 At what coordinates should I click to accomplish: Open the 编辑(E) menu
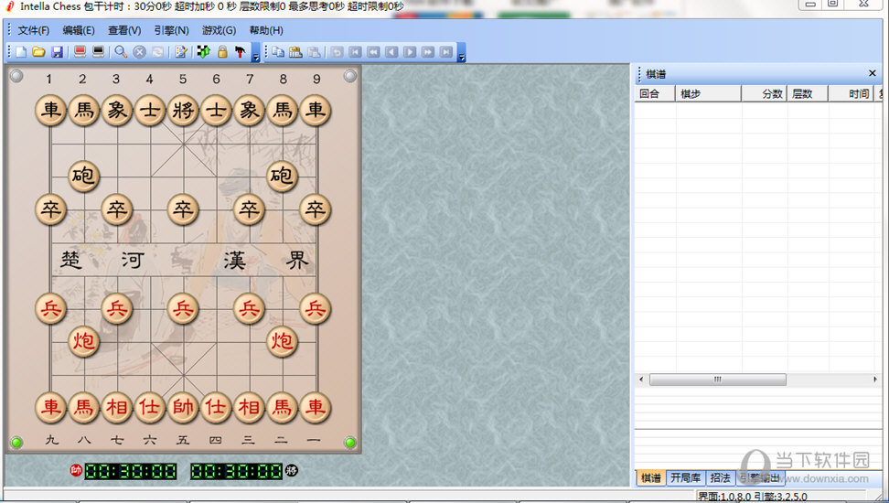[79, 30]
